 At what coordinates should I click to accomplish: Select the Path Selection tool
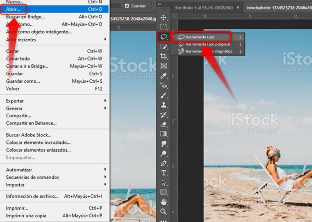point(163,183)
